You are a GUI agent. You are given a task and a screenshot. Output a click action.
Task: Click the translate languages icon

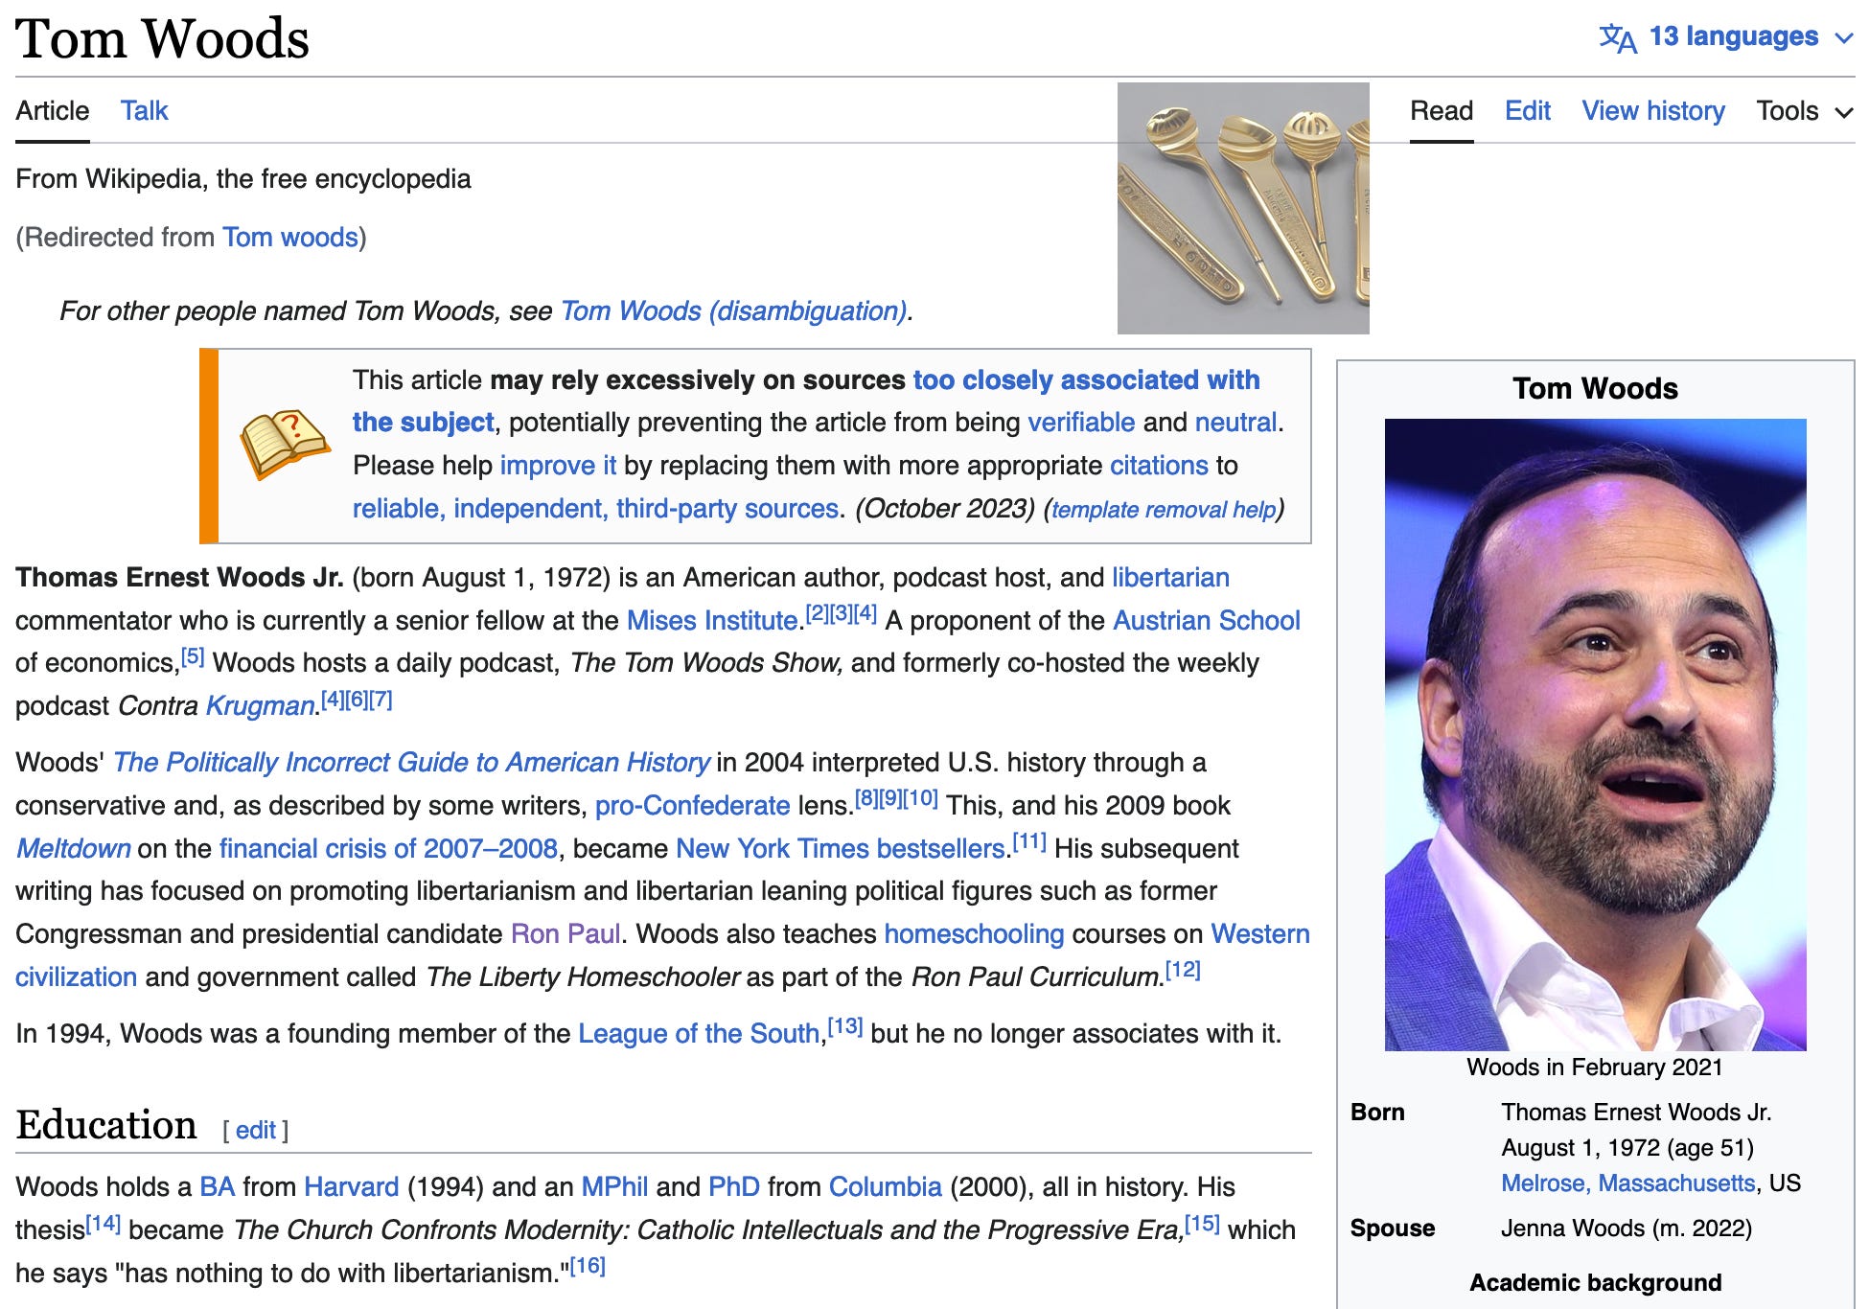coord(1617,38)
